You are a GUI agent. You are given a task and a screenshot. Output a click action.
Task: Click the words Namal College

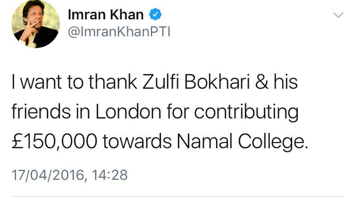[242, 142]
